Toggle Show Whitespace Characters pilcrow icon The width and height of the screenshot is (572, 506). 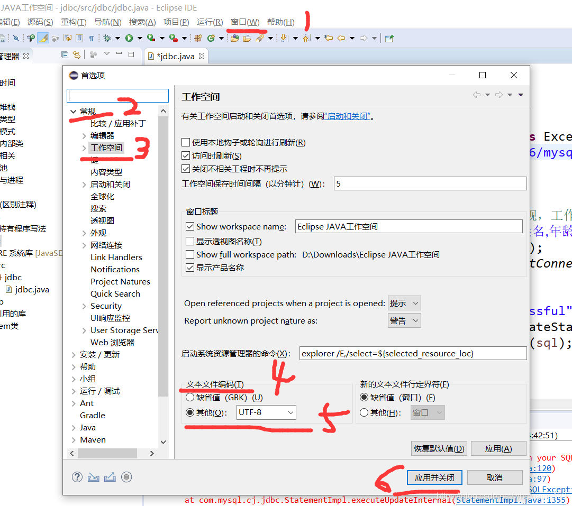[x=91, y=38]
